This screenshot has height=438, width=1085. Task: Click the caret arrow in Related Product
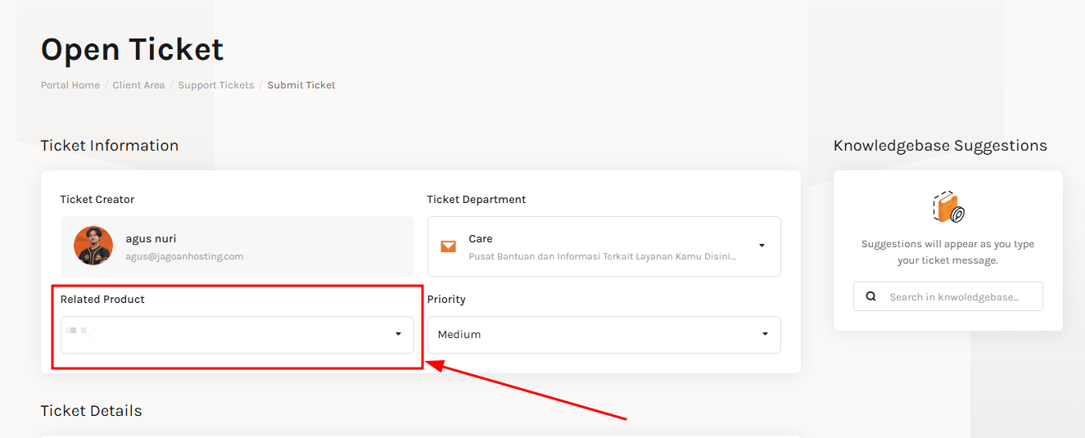pyautogui.click(x=398, y=334)
